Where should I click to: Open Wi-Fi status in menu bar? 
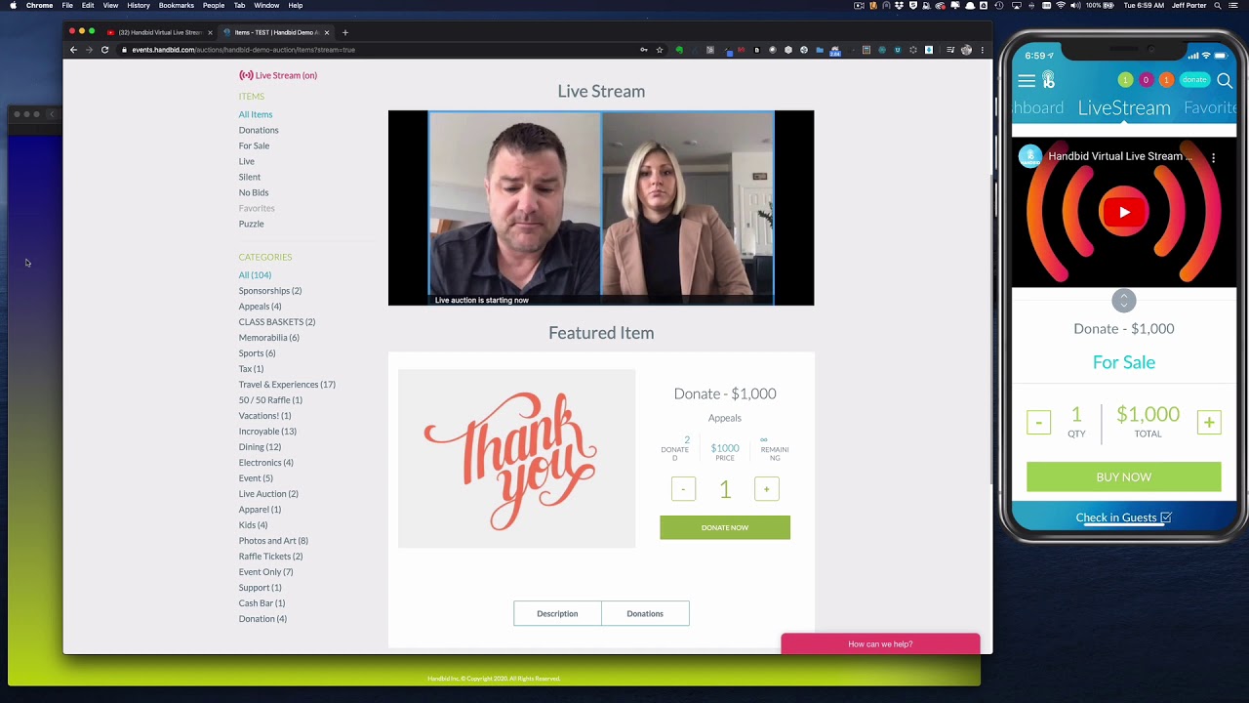(x=1061, y=6)
